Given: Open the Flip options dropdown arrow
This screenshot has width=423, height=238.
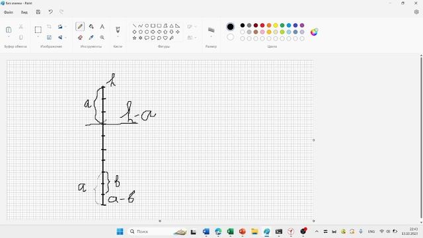Looking at the screenshot, I should click(x=65, y=38).
